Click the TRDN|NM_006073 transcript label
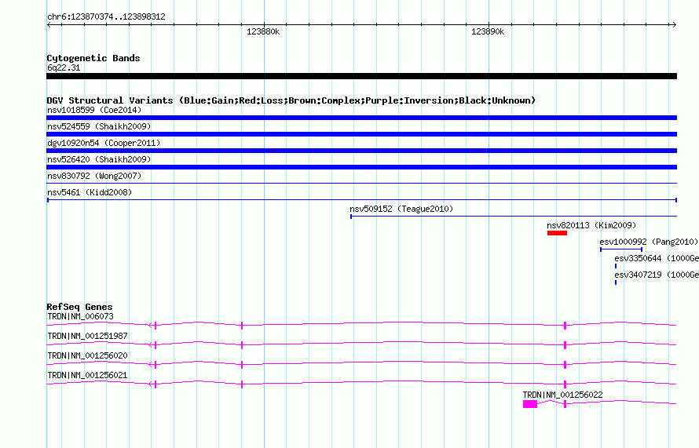 pyautogui.click(x=80, y=317)
